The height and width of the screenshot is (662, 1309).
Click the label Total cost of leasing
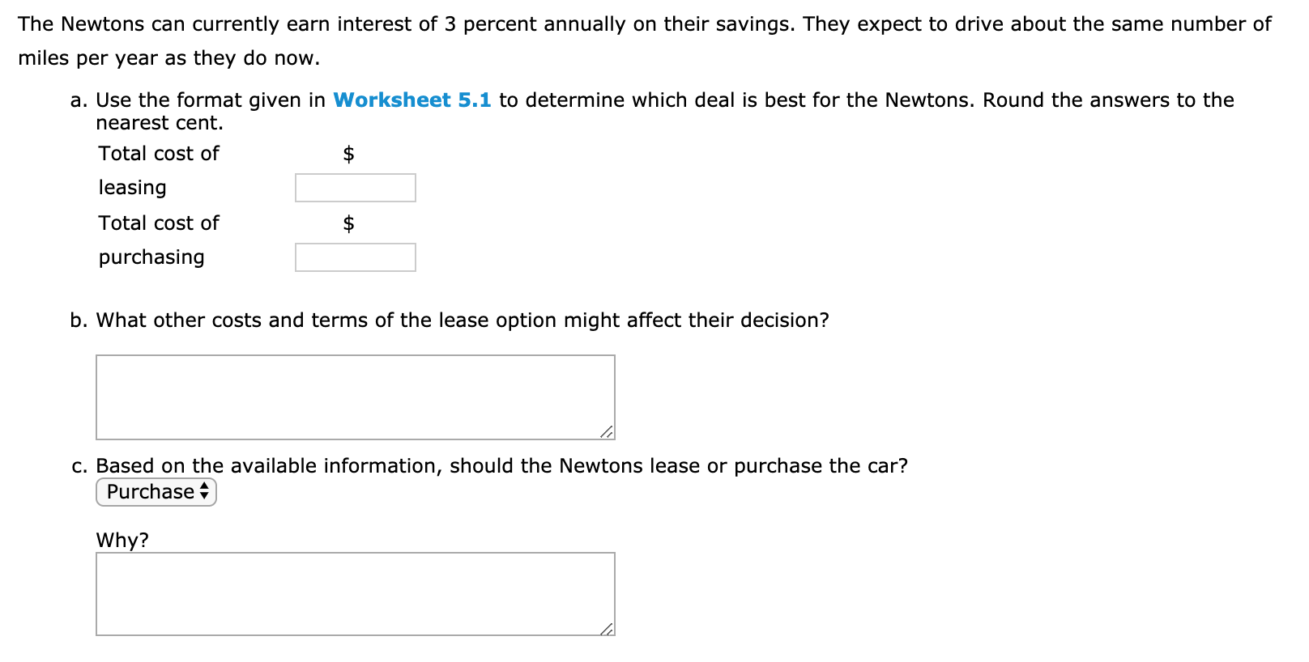tap(158, 170)
